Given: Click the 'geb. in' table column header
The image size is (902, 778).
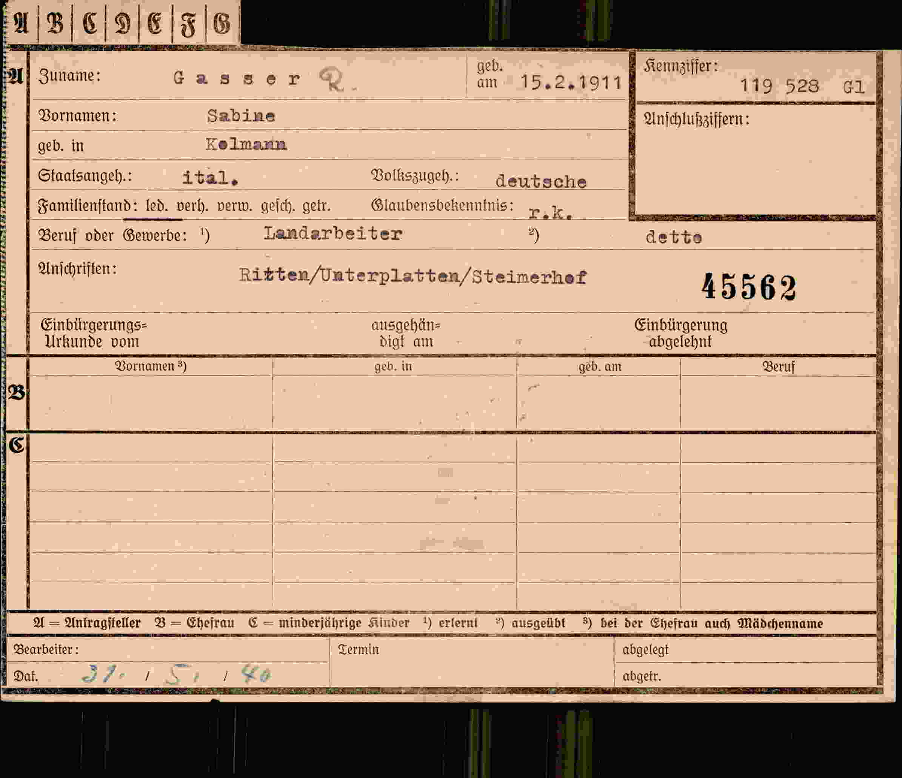Looking at the screenshot, I should pos(393,366).
